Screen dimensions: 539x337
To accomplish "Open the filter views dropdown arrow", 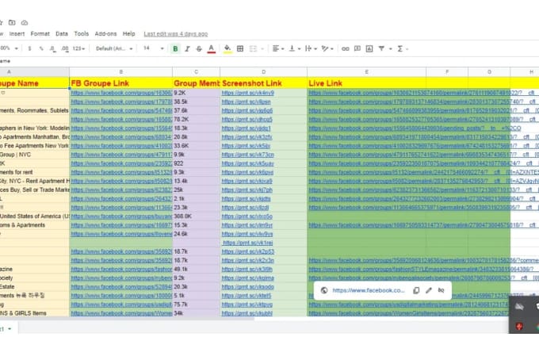I will pos(391,49).
